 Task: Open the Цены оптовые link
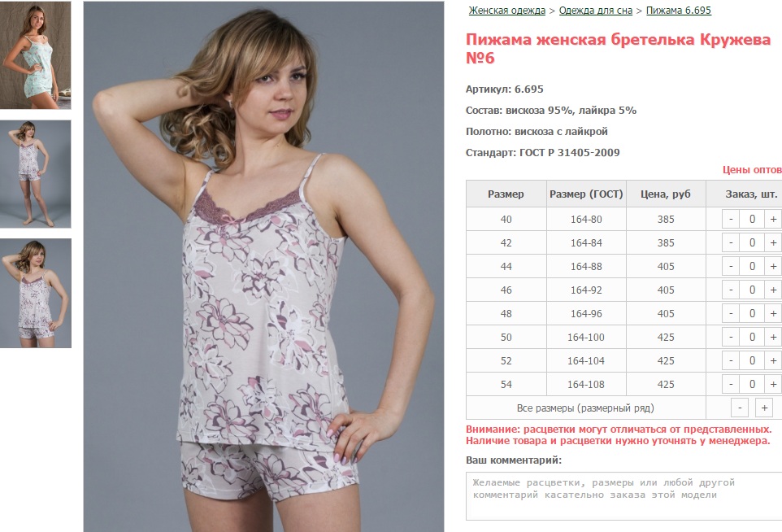(752, 170)
